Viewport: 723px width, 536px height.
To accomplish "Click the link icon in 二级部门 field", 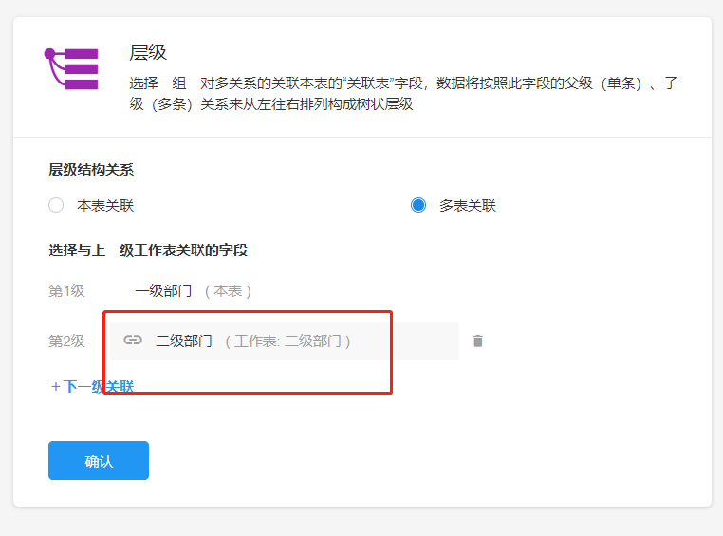I will coord(133,341).
